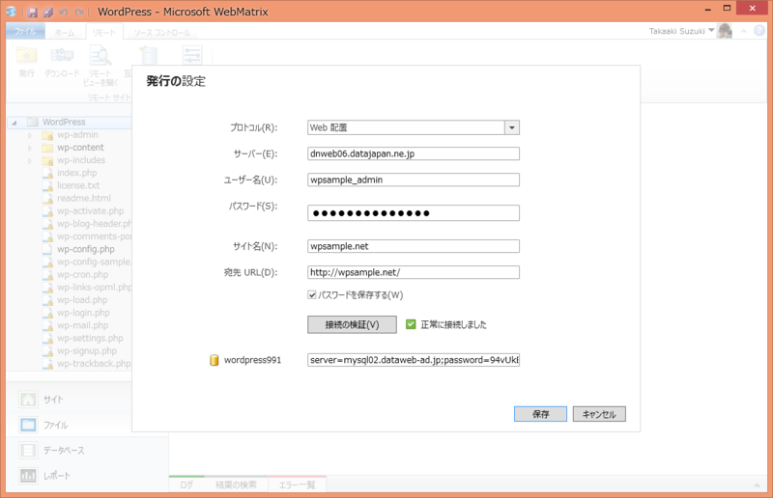Click the WebMatrix app logo icon
This screenshot has width=773, height=498.
click(11, 12)
